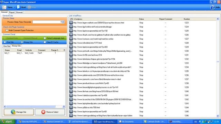Select the One Site radio button

5,42
